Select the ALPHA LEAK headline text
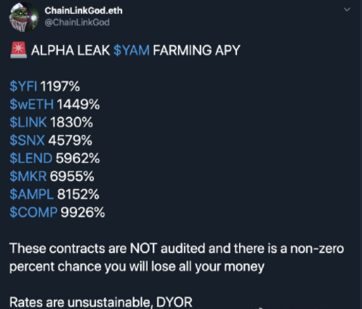The height and width of the screenshot is (309, 362). click(71, 50)
